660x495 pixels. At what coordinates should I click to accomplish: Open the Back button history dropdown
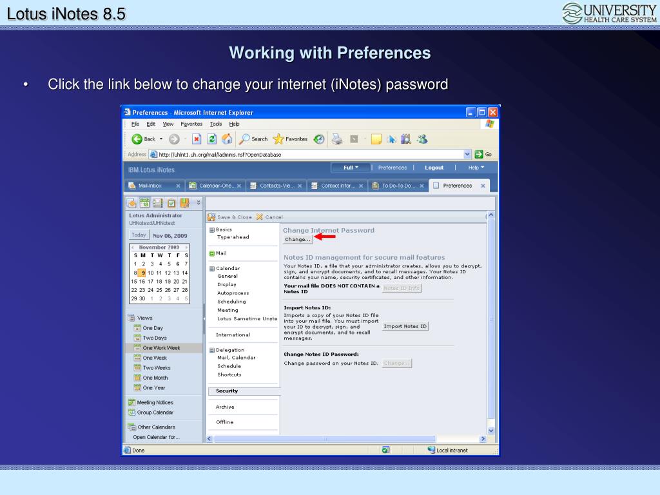161,139
